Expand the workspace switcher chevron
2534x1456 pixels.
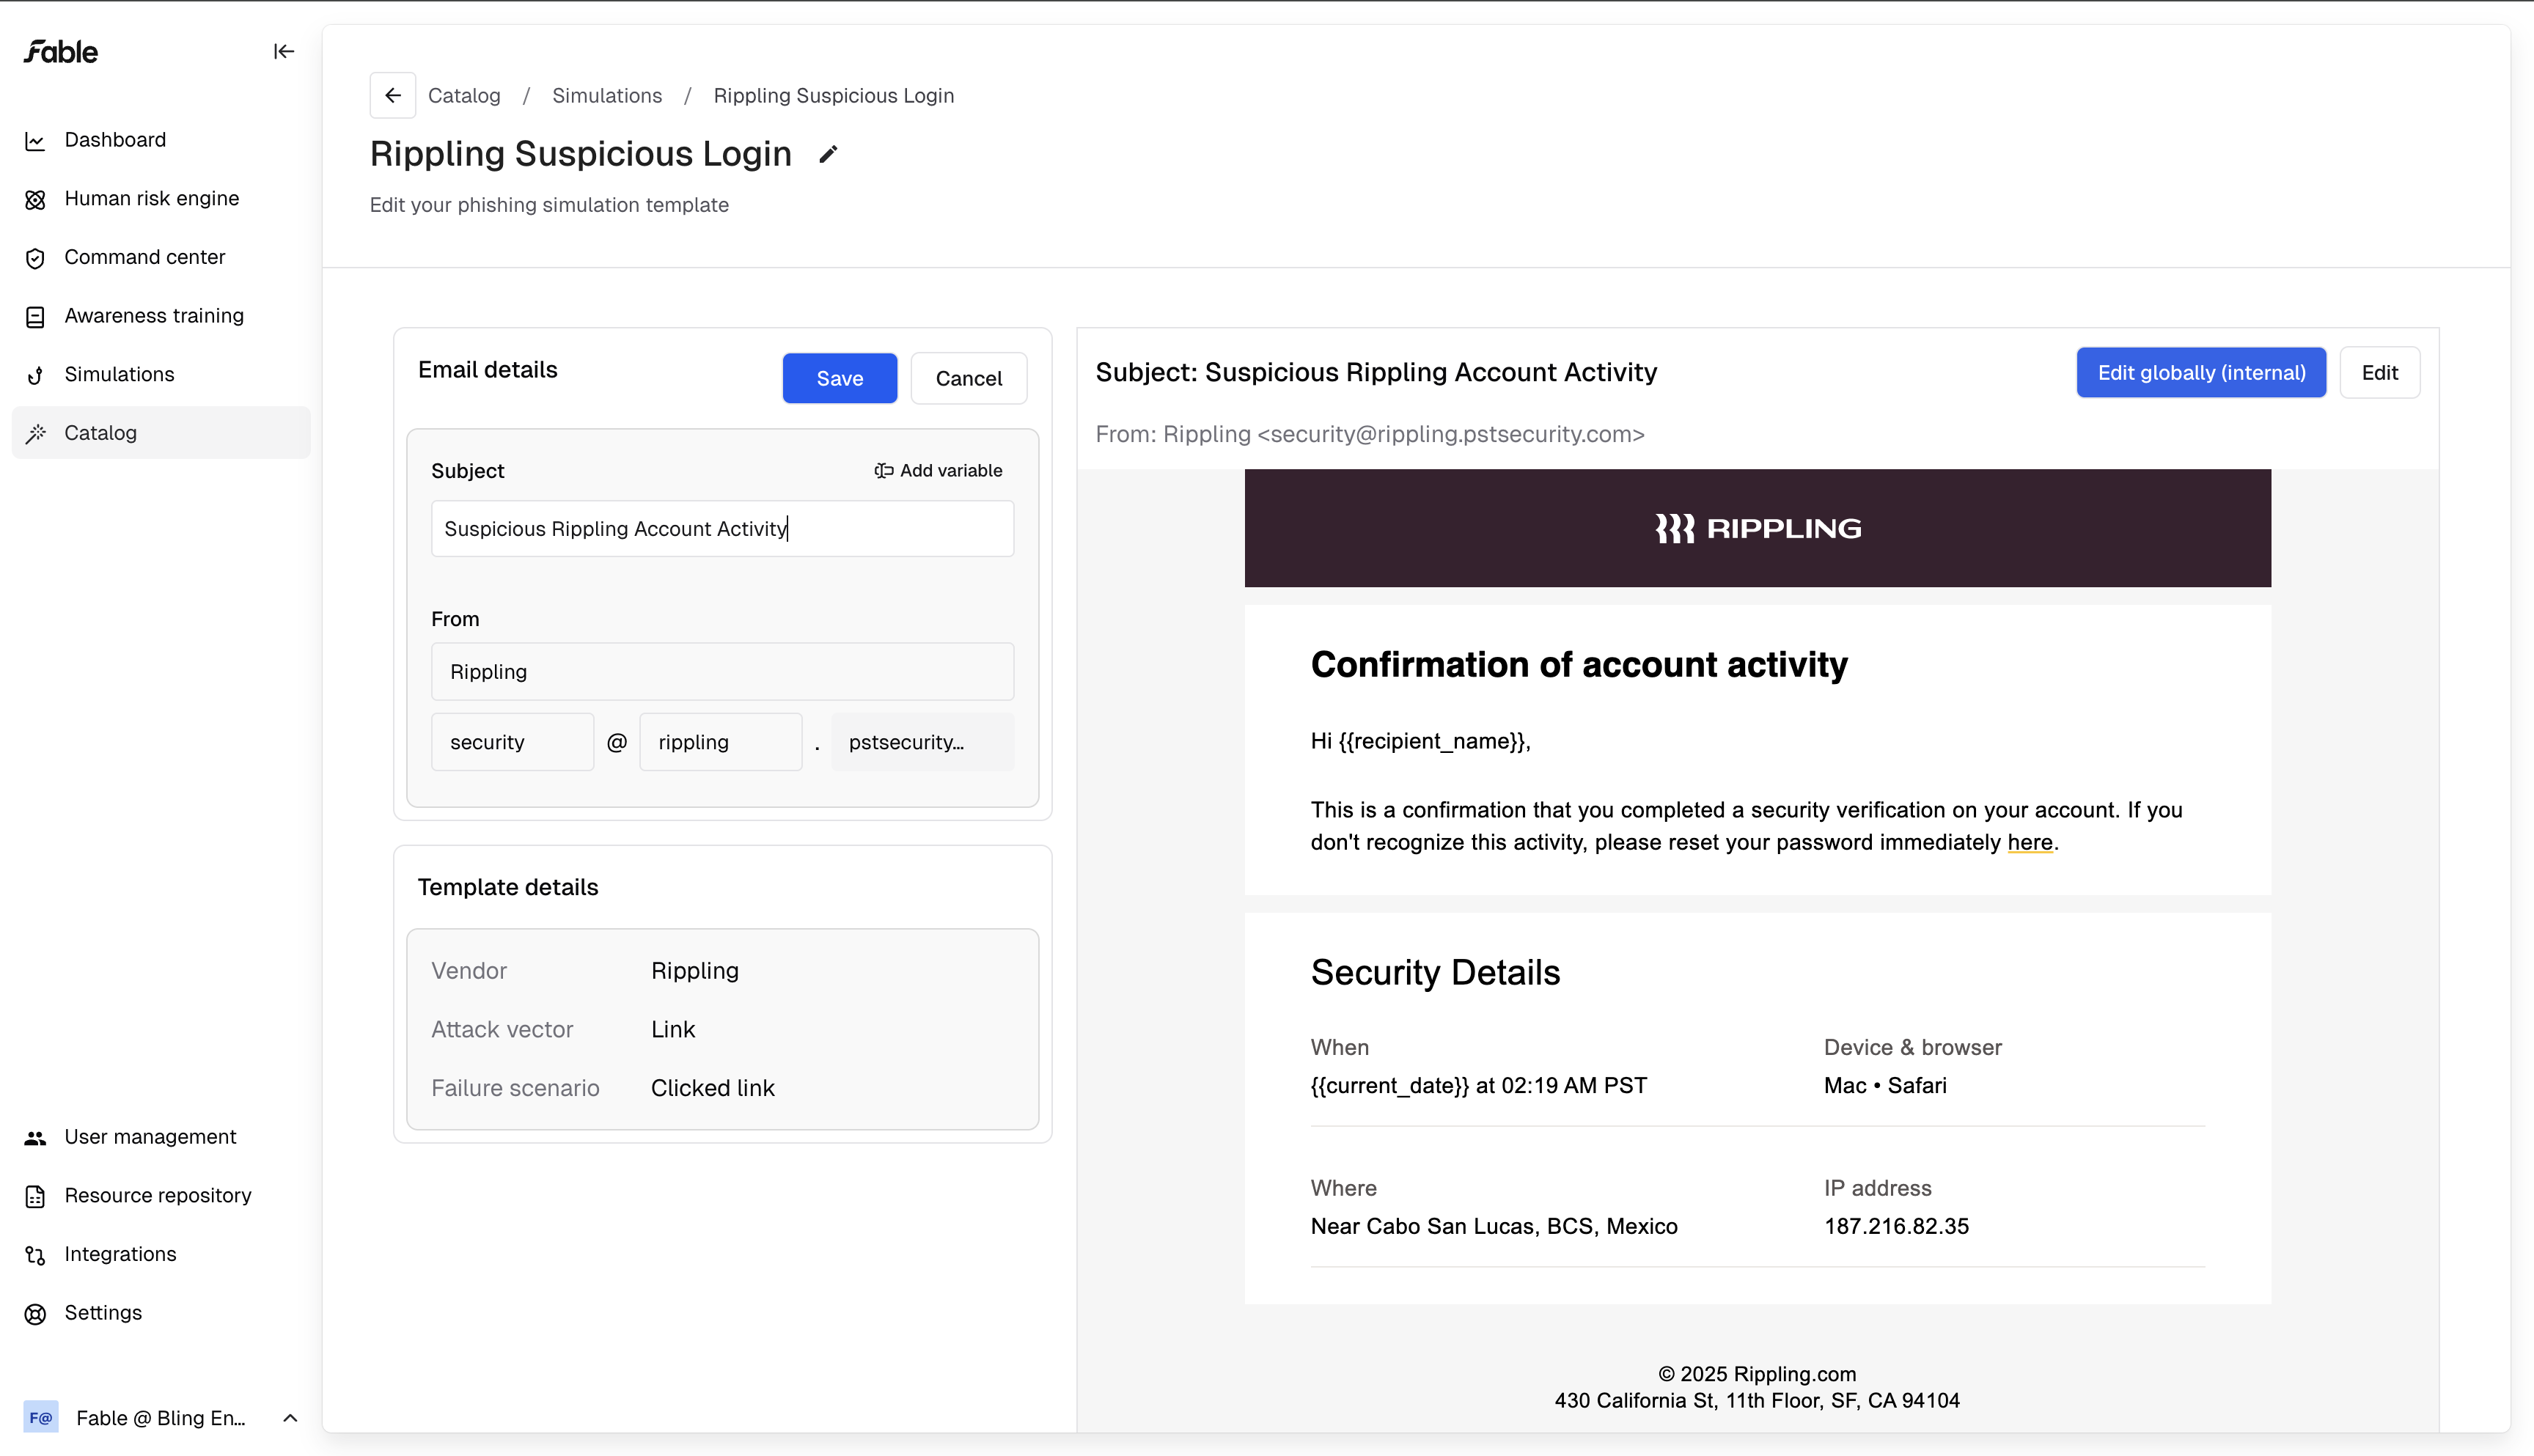point(290,1417)
